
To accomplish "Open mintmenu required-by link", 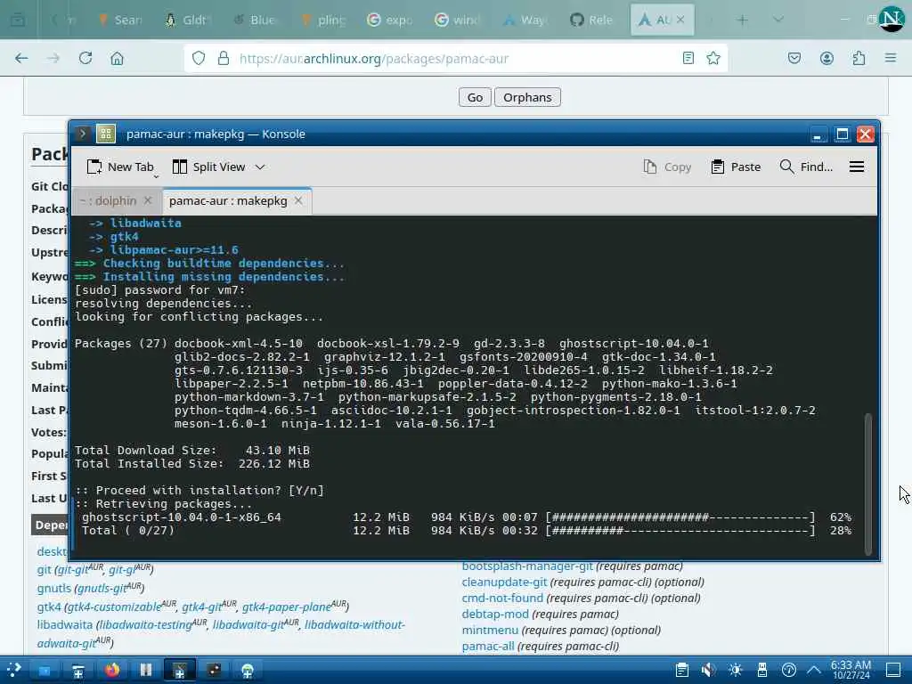I will pyautogui.click(x=490, y=630).
